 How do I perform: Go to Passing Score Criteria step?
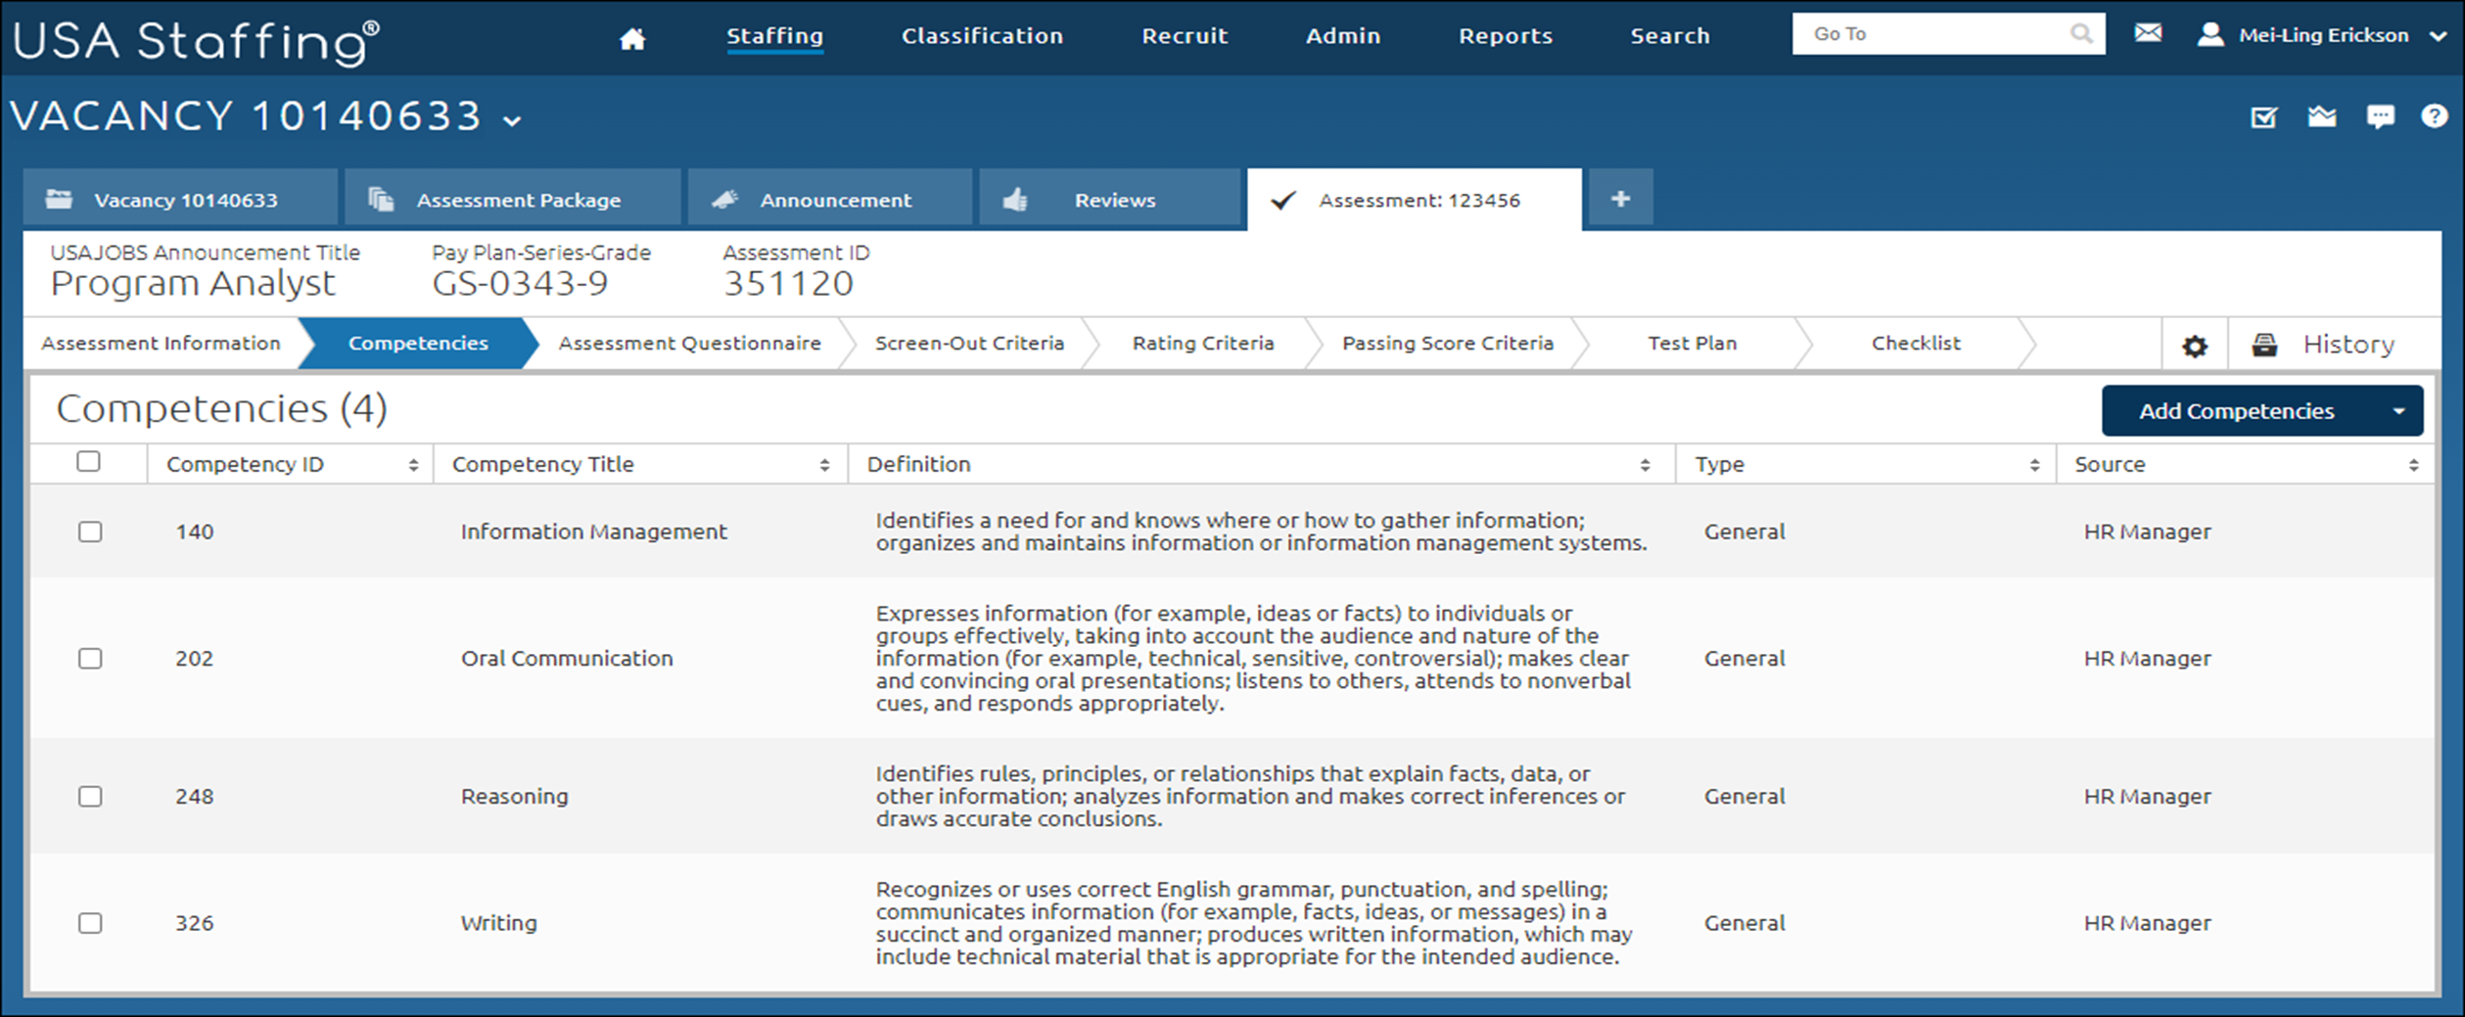click(x=1447, y=344)
